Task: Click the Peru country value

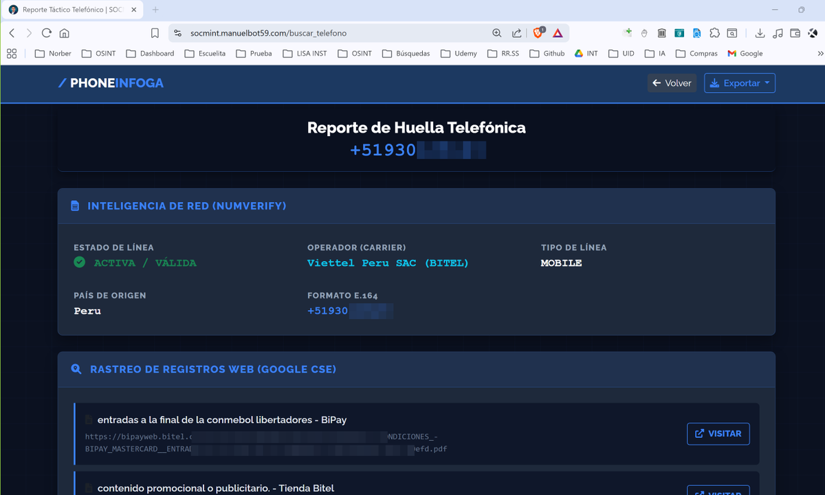Action: click(87, 311)
